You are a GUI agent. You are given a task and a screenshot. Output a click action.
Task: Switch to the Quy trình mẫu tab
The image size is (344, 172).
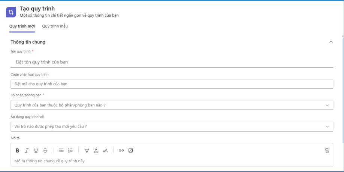[55, 26]
